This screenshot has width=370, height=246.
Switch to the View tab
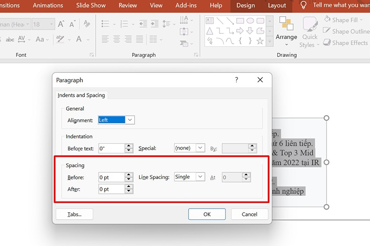(x=156, y=5)
